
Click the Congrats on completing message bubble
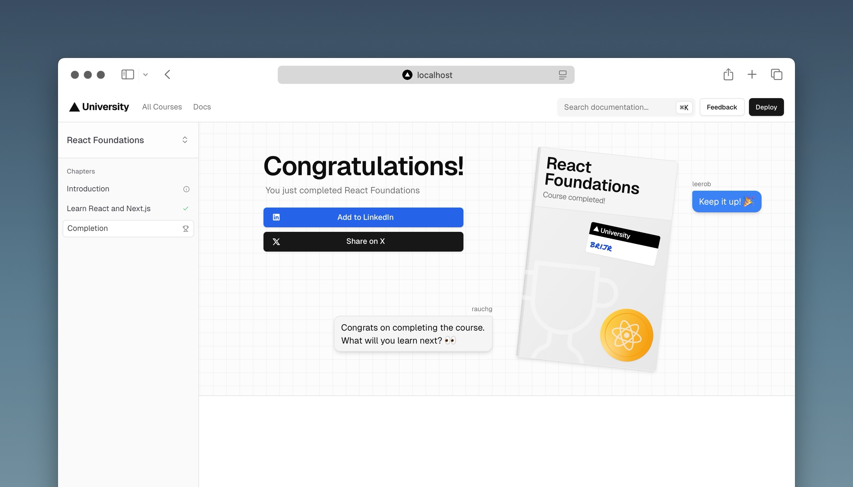pos(413,334)
